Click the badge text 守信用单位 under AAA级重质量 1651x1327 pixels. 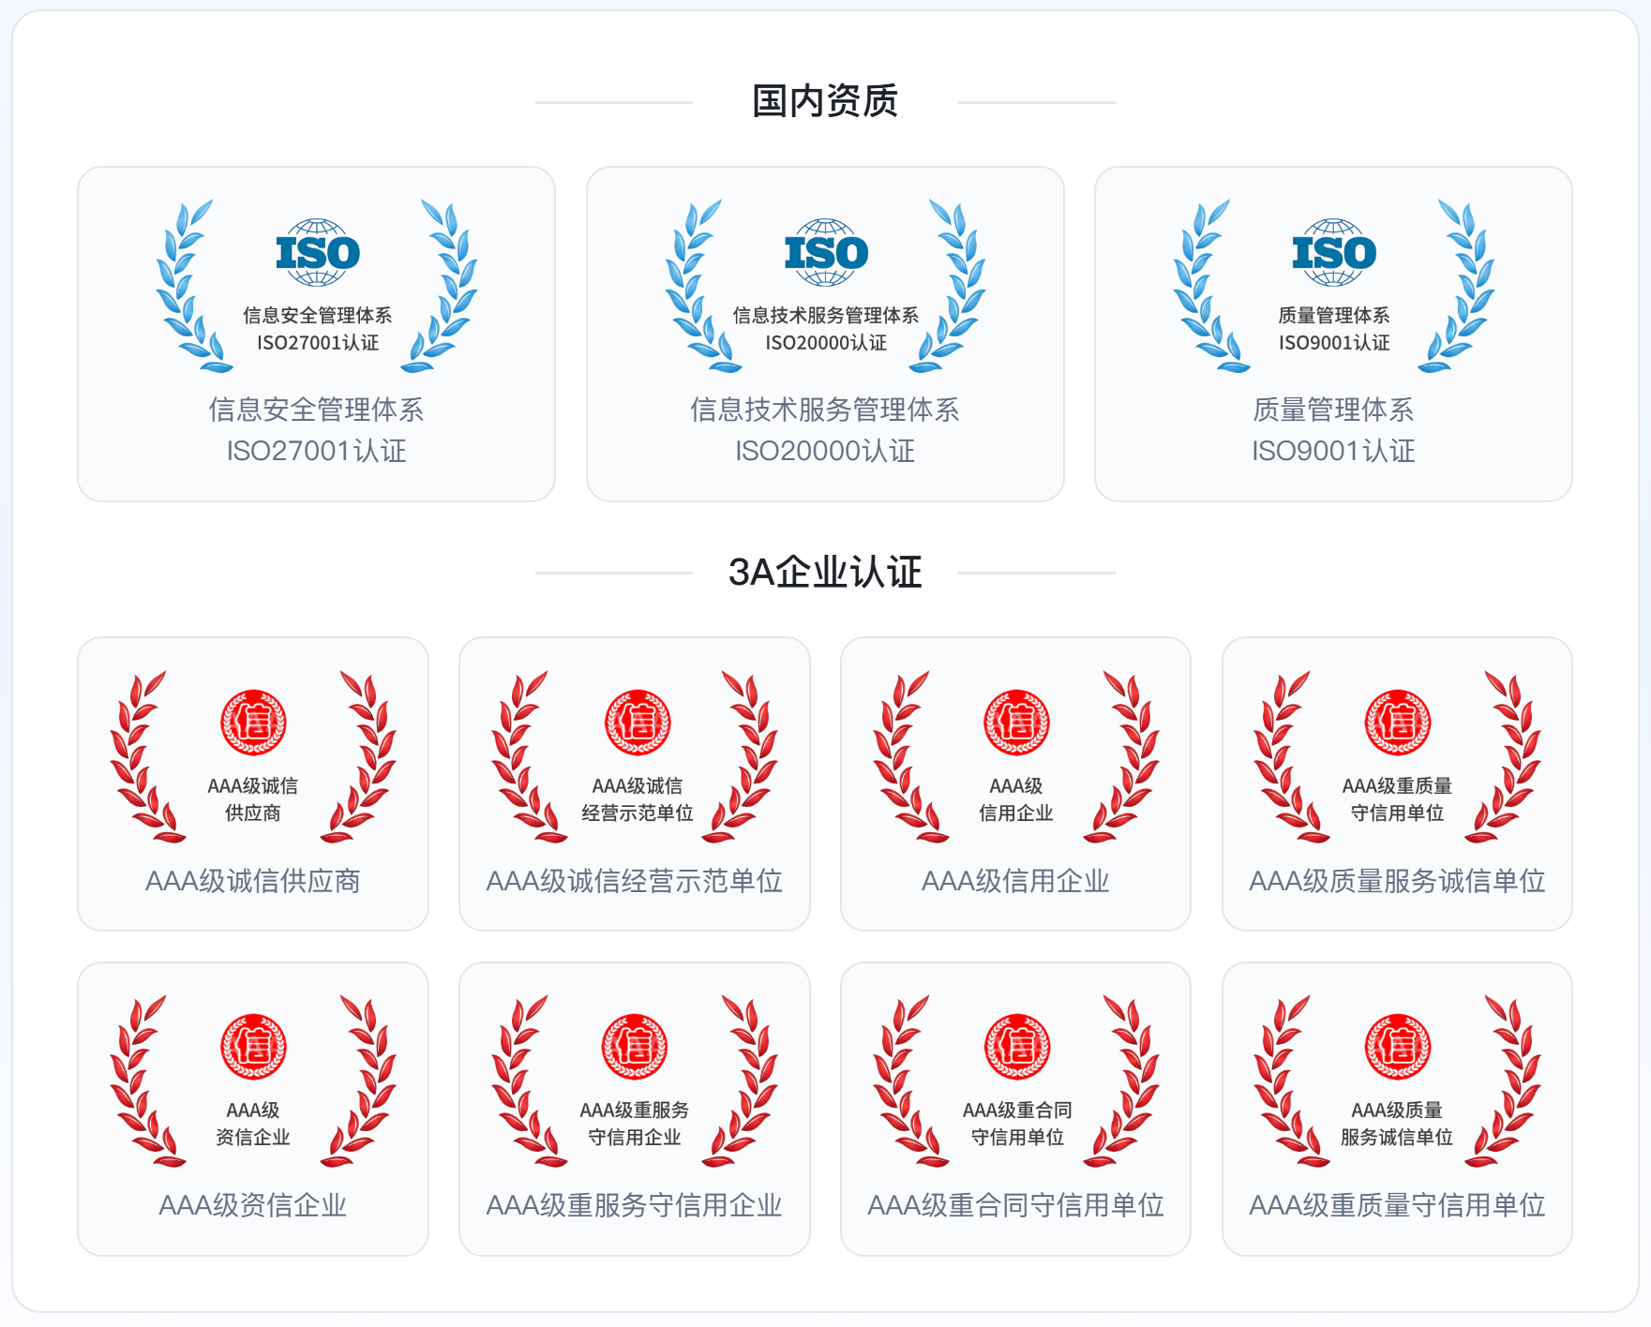pos(1398,813)
